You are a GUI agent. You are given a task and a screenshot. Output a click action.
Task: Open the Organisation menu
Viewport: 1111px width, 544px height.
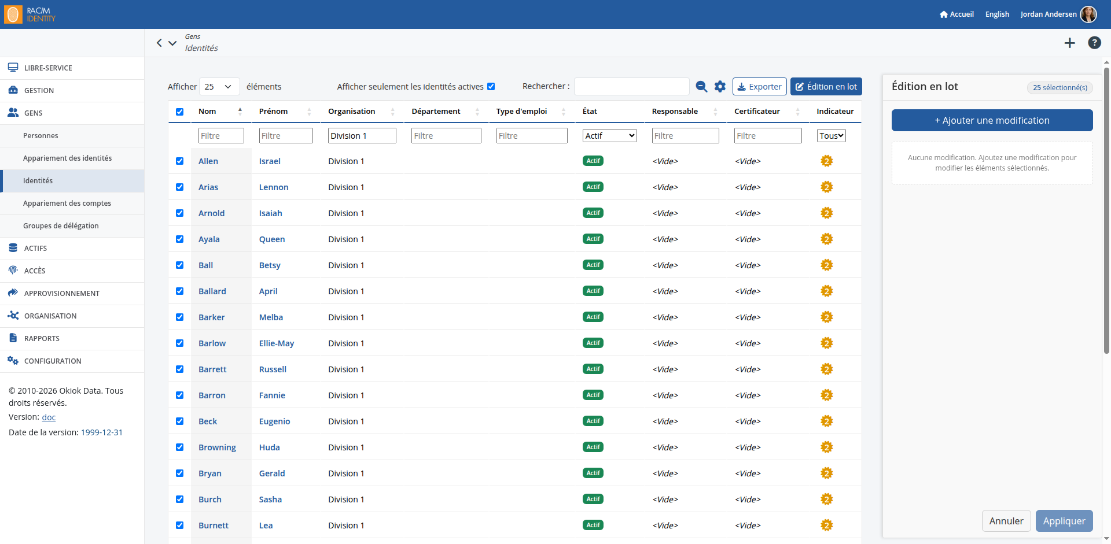coord(72,316)
